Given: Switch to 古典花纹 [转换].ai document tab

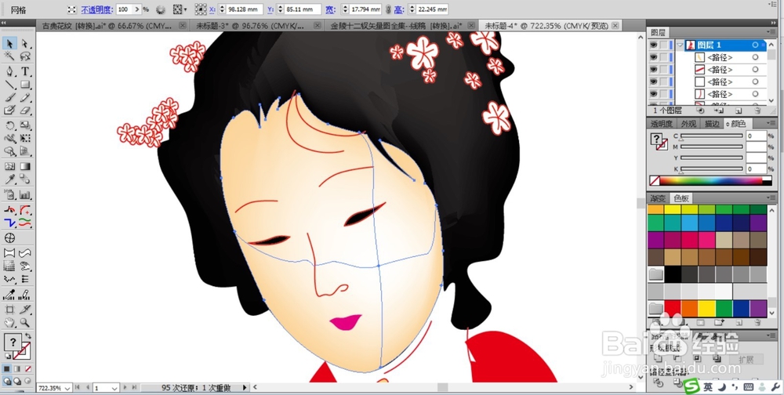Looking at the screenshot, I should 107,26.
